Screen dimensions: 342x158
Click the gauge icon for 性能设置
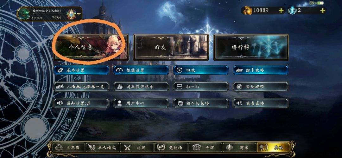tap(119, 70)
